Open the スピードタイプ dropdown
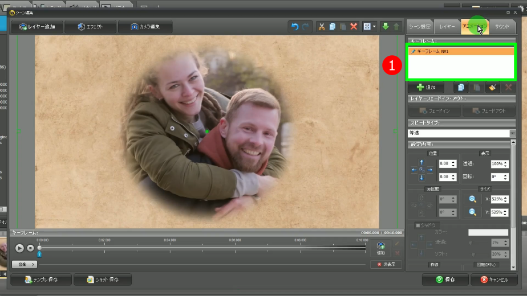 [x=512, y=133]
